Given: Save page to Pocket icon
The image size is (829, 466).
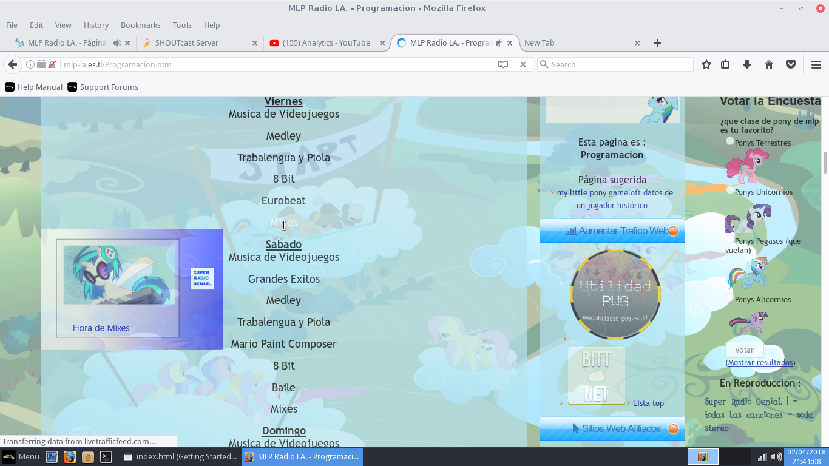Looking at the screenshot, I should coord(791,64).
